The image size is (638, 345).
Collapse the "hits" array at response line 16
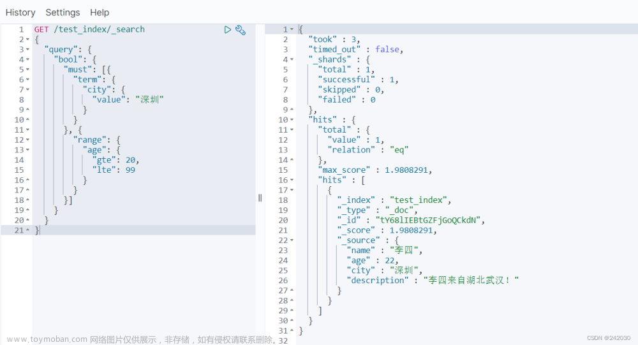[x=292, y=180]
